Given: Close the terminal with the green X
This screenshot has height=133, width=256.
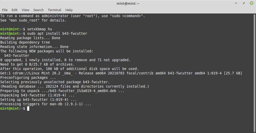Looking at the screenshot, I should (x=252, y=3).
